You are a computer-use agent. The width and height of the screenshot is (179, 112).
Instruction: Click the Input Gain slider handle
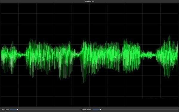click(x=18, y=110)
